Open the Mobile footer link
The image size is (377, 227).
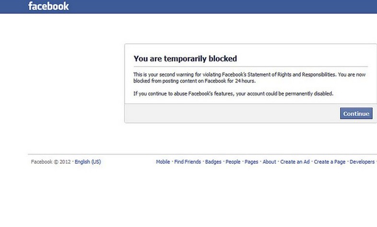tap(163, 162)
